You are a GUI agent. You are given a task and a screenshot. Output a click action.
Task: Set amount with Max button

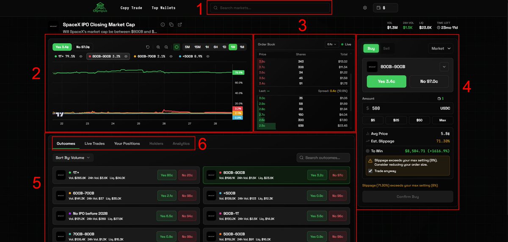click(443, 120)
